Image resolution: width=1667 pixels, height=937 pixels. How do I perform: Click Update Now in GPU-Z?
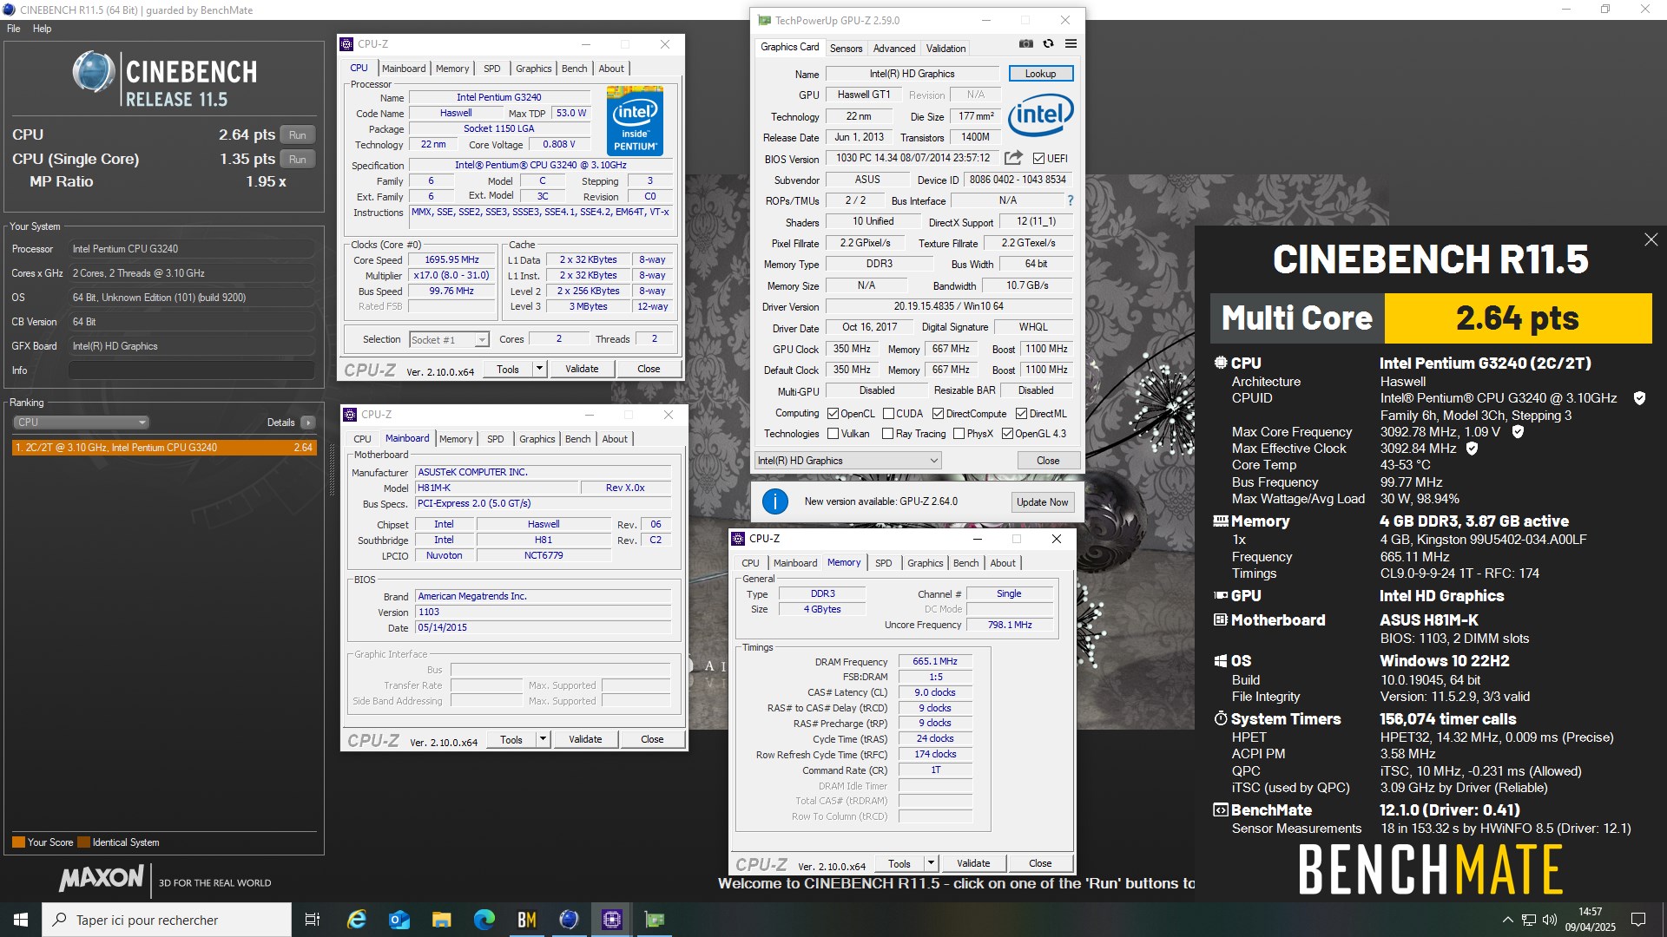pos(1042,502)
